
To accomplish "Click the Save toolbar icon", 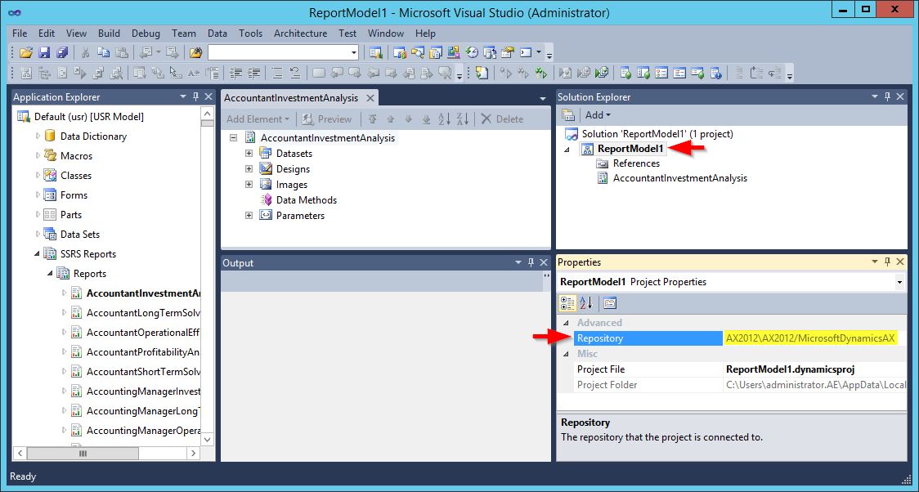I will [x=44, y=52].
